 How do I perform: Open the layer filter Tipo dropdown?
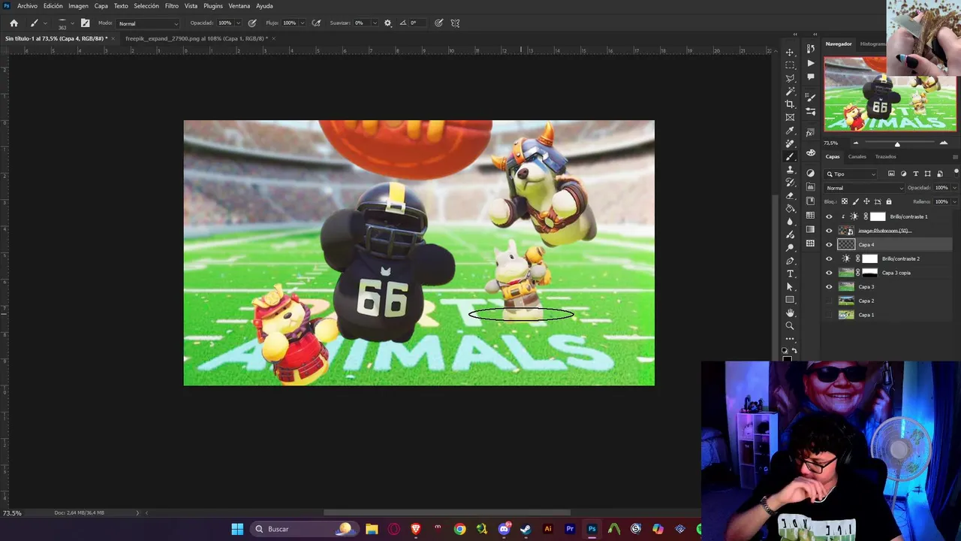(x=851, y=174)
